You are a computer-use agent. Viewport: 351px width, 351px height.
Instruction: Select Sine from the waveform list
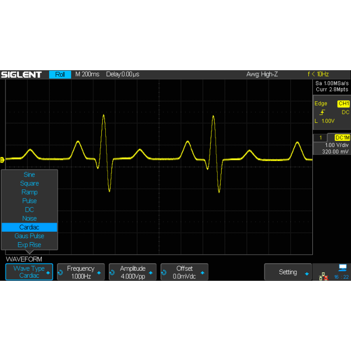(x=29, y=175)
